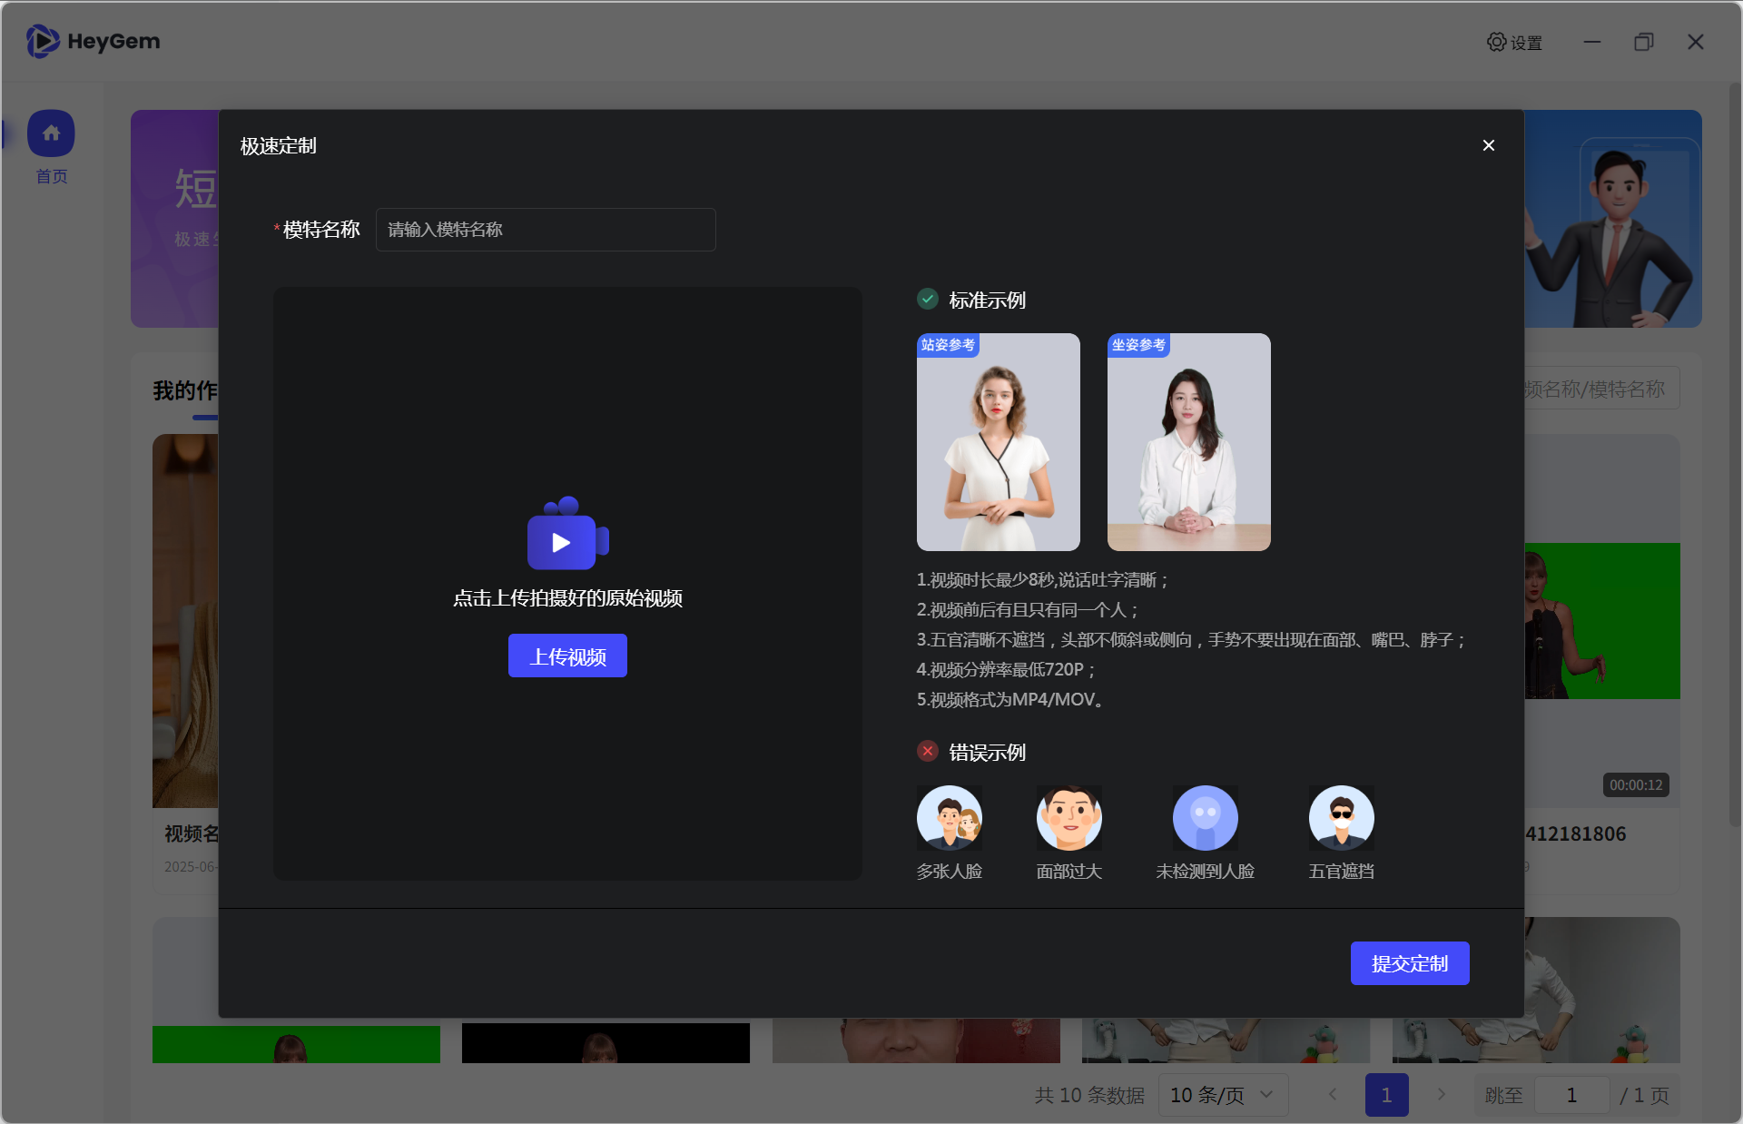The image size is (1743, 1124).
Task: Click the video camera icon in upload area
Action: coord(566,536)
